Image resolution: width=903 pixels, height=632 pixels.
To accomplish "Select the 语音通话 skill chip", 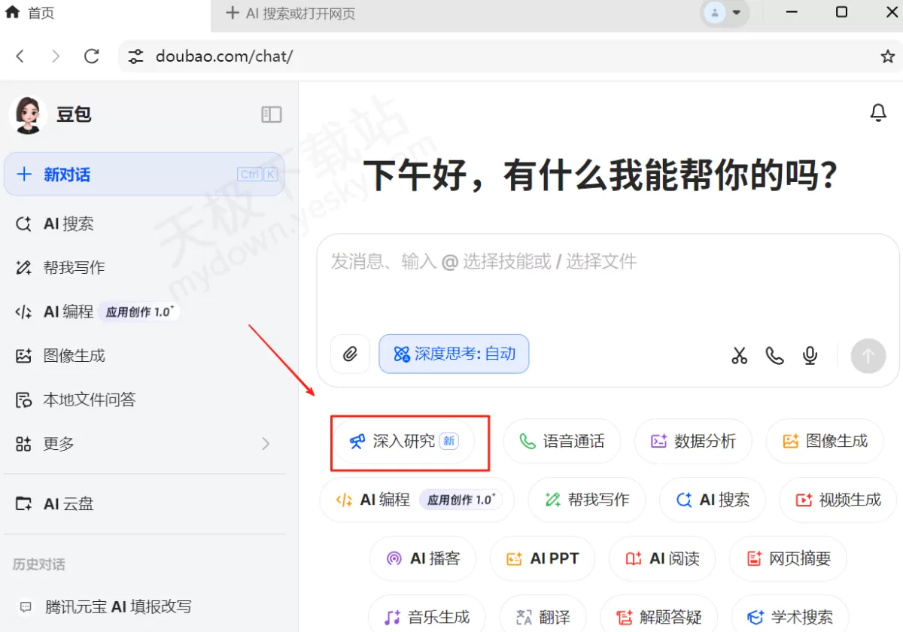I will (561, 442).
